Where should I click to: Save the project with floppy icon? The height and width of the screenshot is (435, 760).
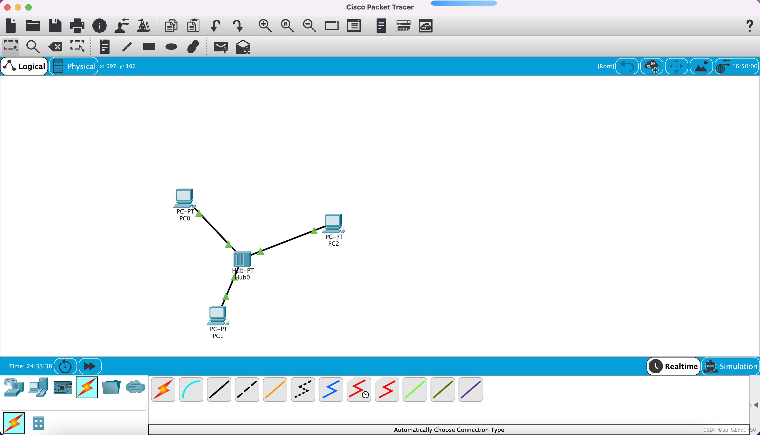point(55,25)
